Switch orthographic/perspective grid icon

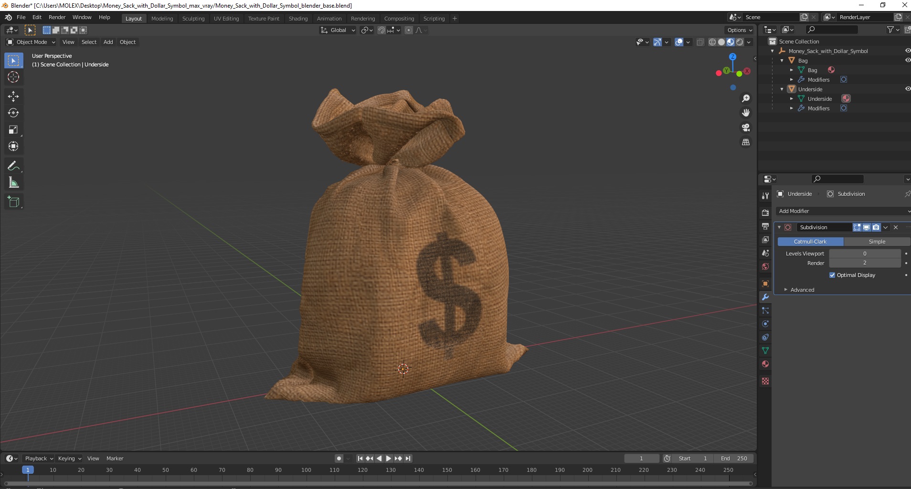pos(745,142)
